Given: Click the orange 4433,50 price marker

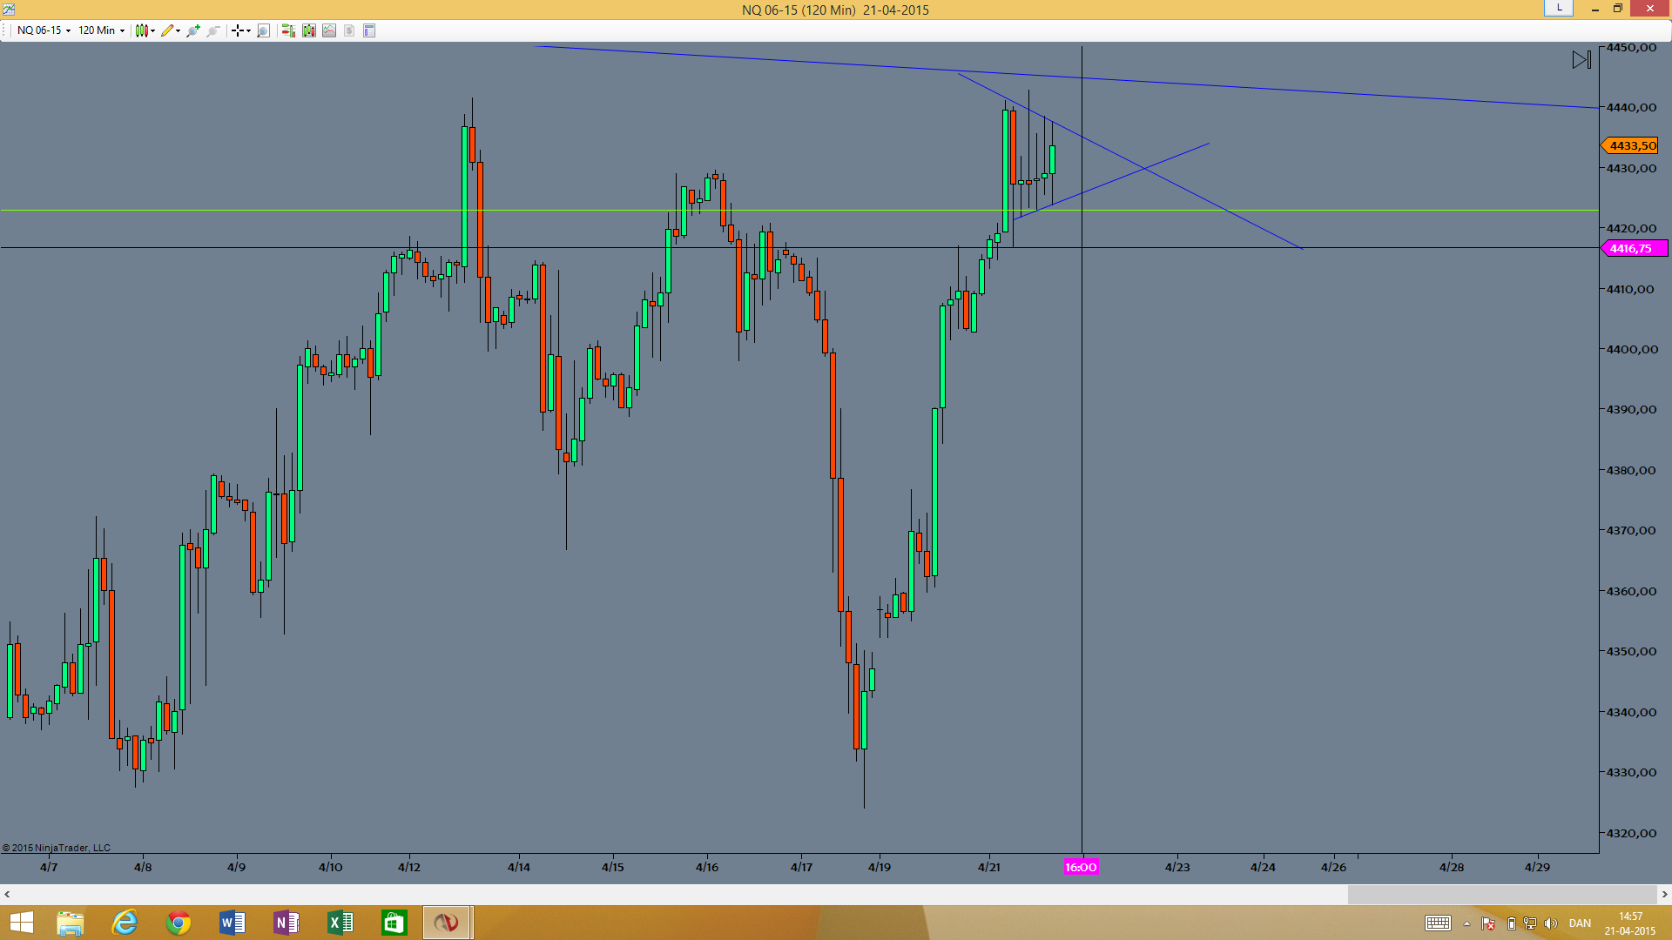Looking at the screenshot, I should (1629, 145).
